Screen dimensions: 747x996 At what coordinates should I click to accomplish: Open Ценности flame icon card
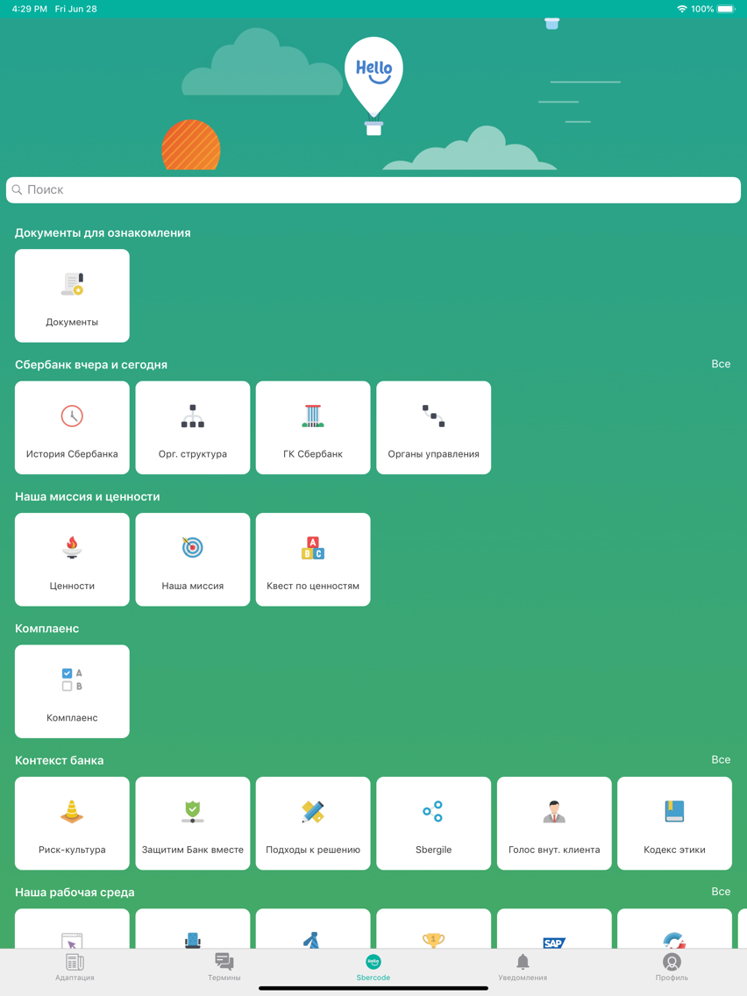[x=72, y=559]
